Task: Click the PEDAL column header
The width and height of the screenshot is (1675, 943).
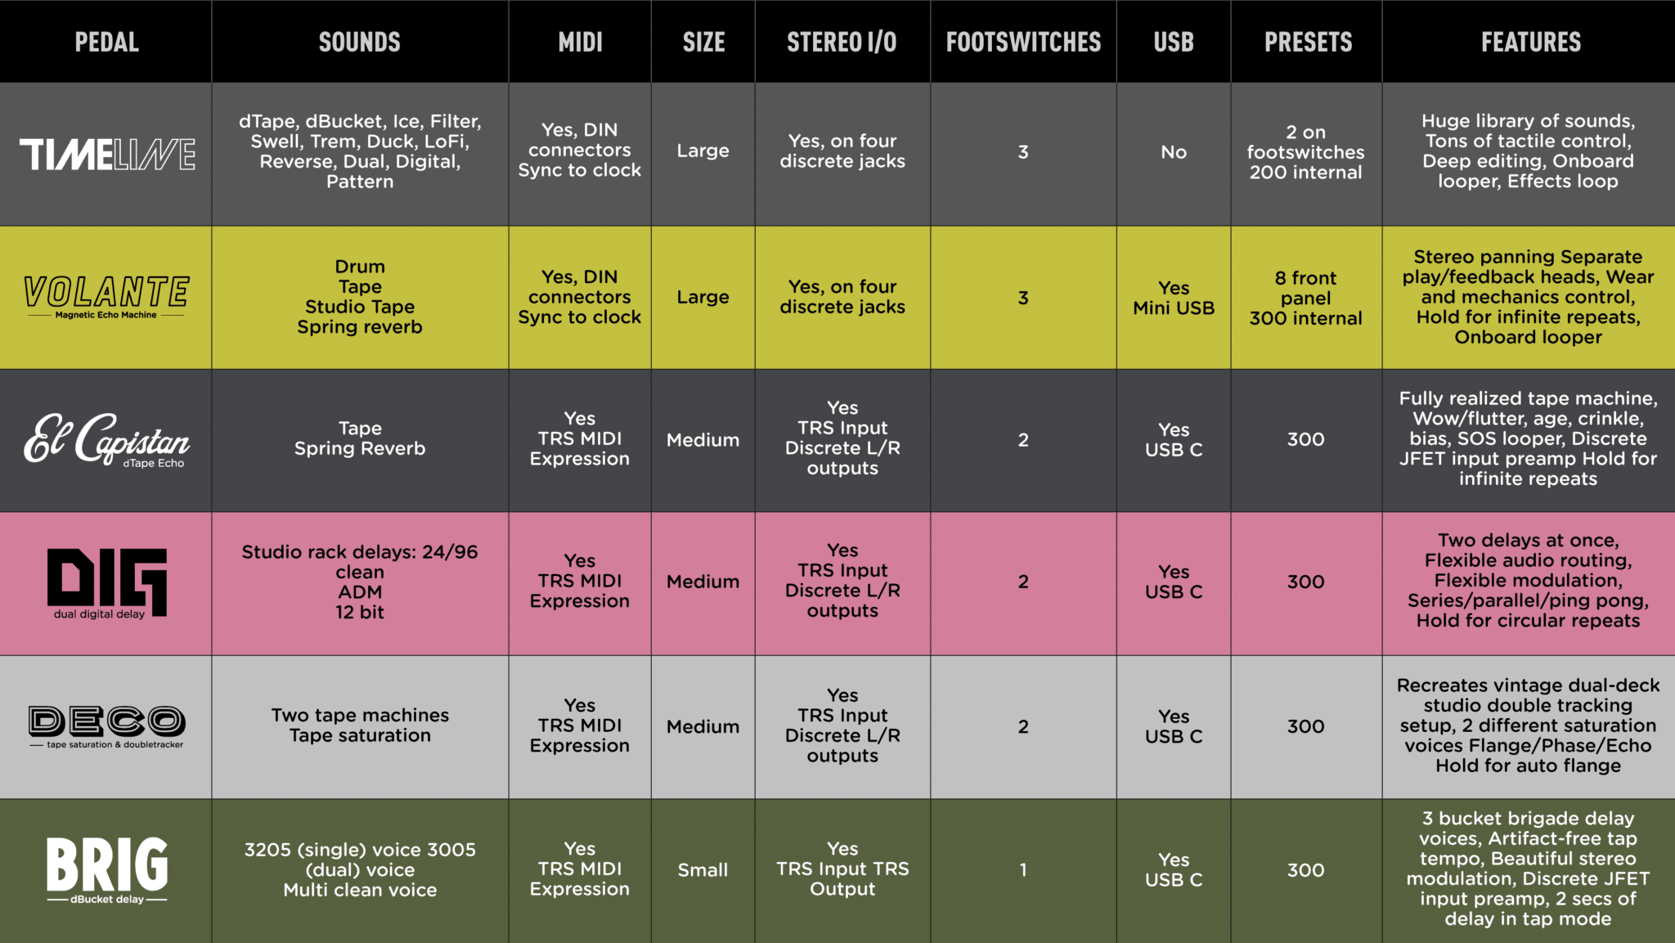Action: (x=106, y=42)
